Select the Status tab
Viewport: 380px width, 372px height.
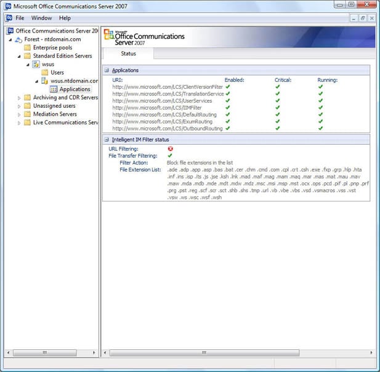(x=128, y=54)
